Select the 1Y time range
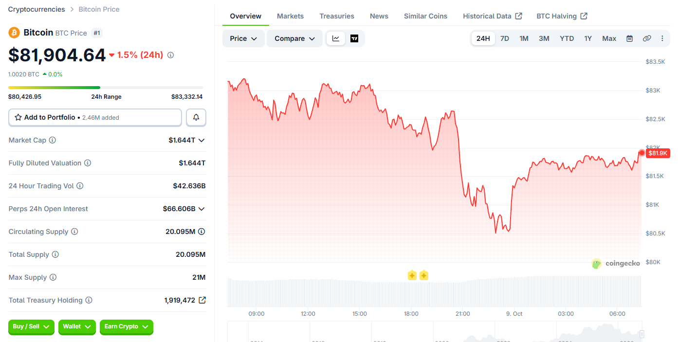This screenshot has width=678, height=342. pos(588,38)
